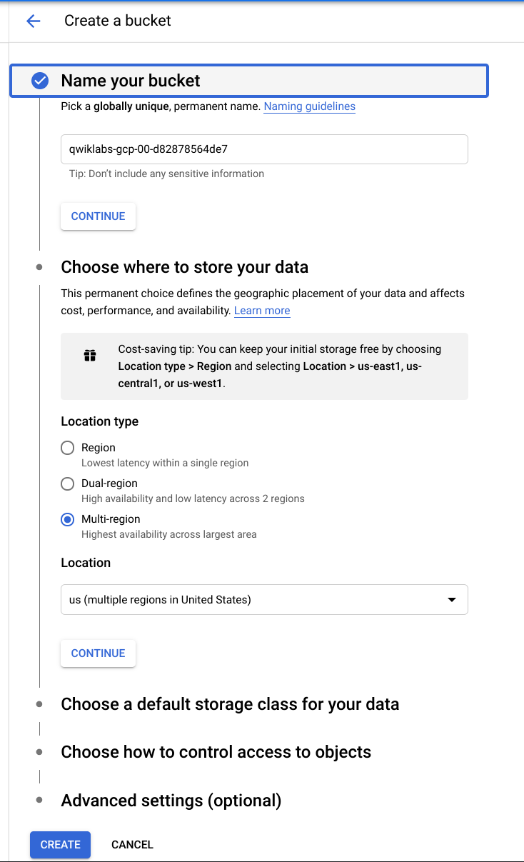Expand Choose how to control access section
Viewport: 524px width, 862px height.
tap(216, 752)
